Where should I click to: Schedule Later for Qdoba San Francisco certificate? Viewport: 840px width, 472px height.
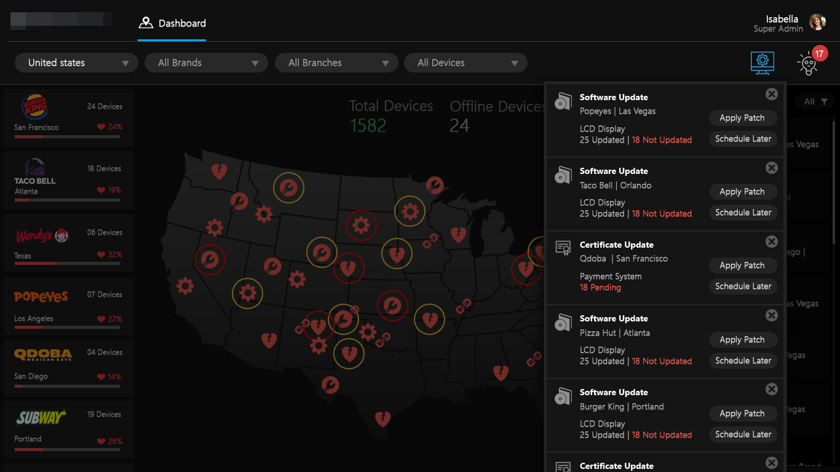743,286
